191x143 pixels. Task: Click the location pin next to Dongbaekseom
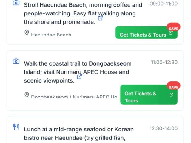27,95
